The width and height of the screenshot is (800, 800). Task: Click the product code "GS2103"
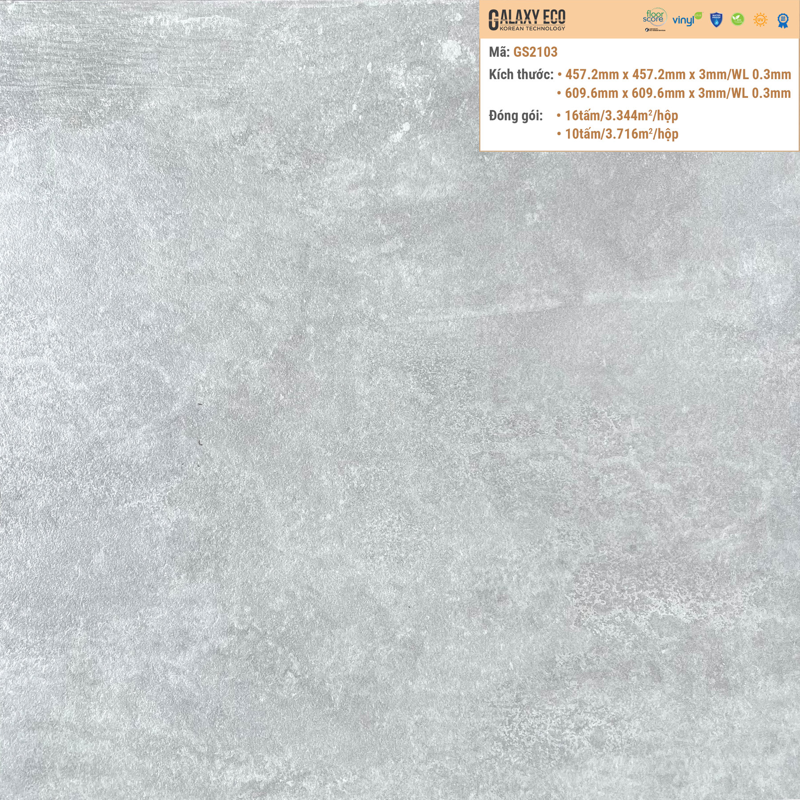(535, 52)
